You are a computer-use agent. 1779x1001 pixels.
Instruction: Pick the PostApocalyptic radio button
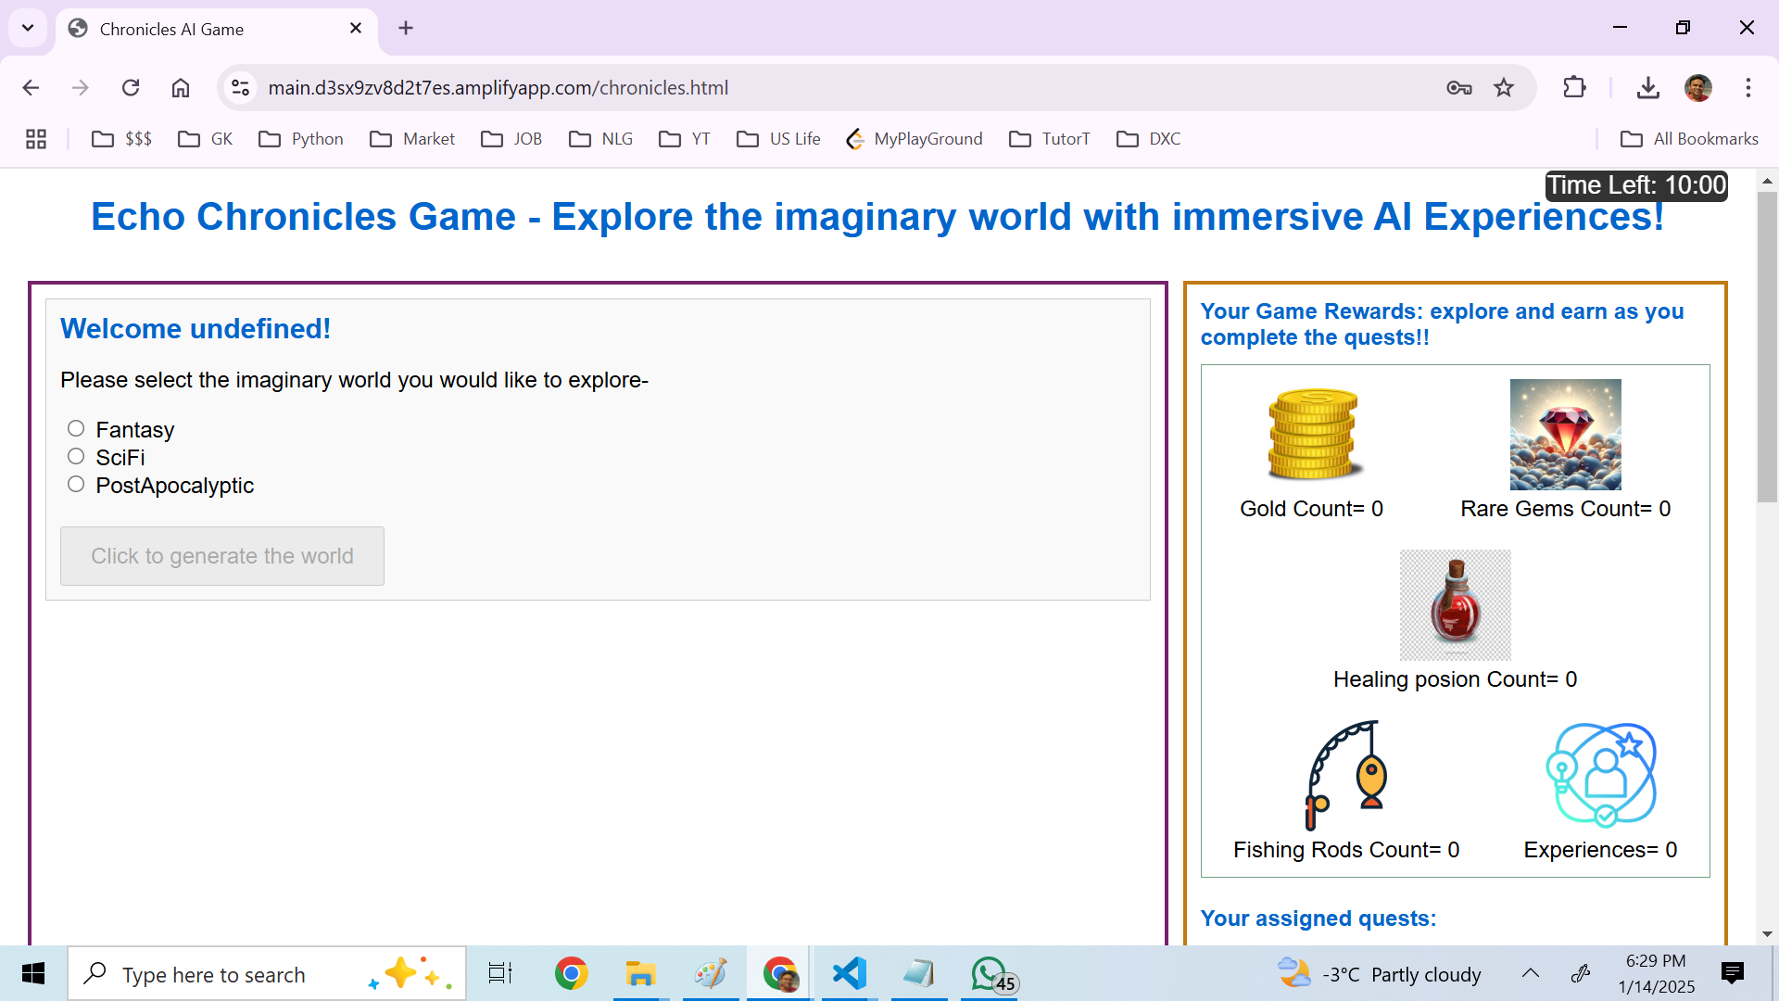76,484
